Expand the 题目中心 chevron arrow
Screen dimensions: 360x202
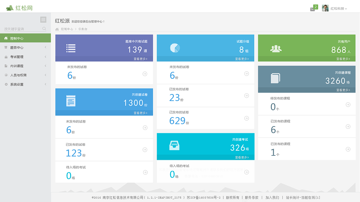pos(46,47)
